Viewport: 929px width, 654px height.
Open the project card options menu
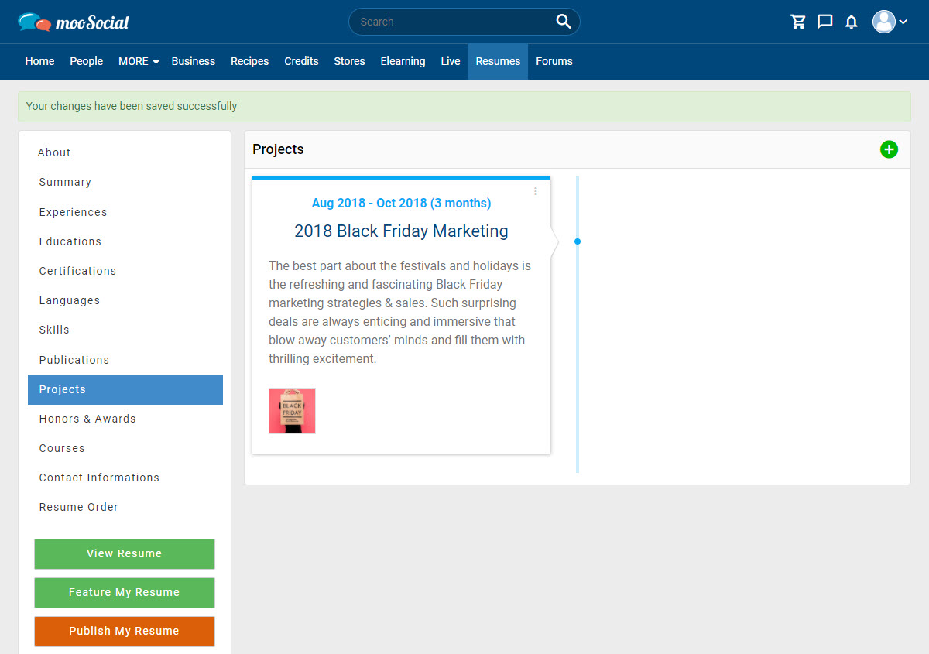(535, 191)
